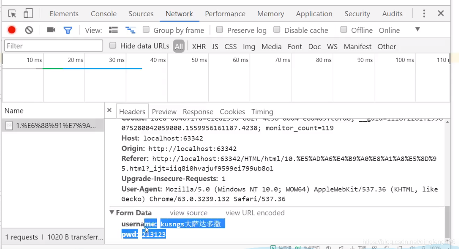
Task: Click view URL encoded link
Action: tap(255, 213)
